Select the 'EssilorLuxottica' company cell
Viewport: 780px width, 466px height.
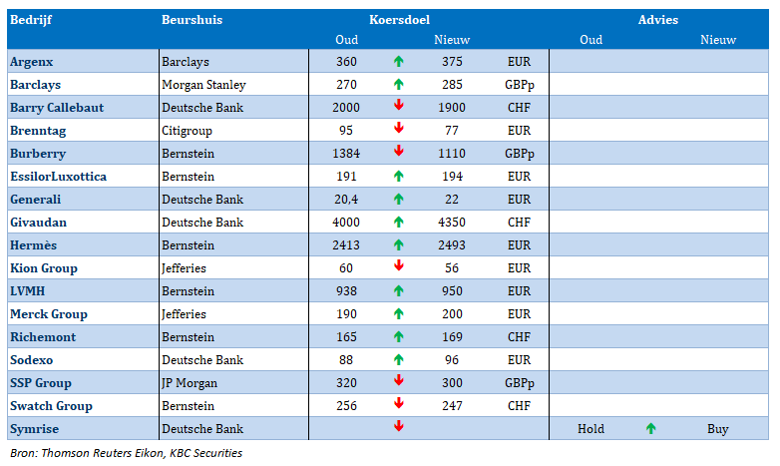tap(83, 176)
